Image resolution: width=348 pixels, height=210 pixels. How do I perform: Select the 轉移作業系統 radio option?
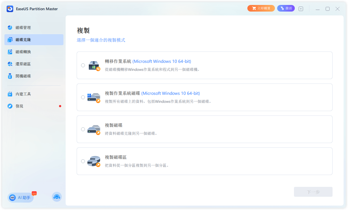click(x=83, y=65)
